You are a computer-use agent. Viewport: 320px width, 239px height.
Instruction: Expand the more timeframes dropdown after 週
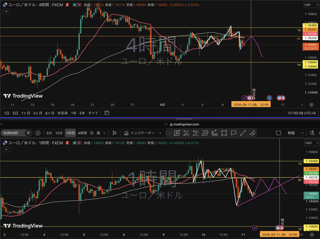104,133
